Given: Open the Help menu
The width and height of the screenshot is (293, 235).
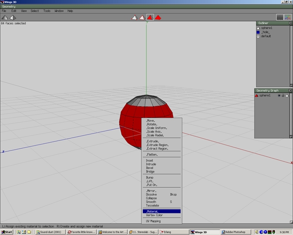Looking at the screenshot, I should pos(70,11).
